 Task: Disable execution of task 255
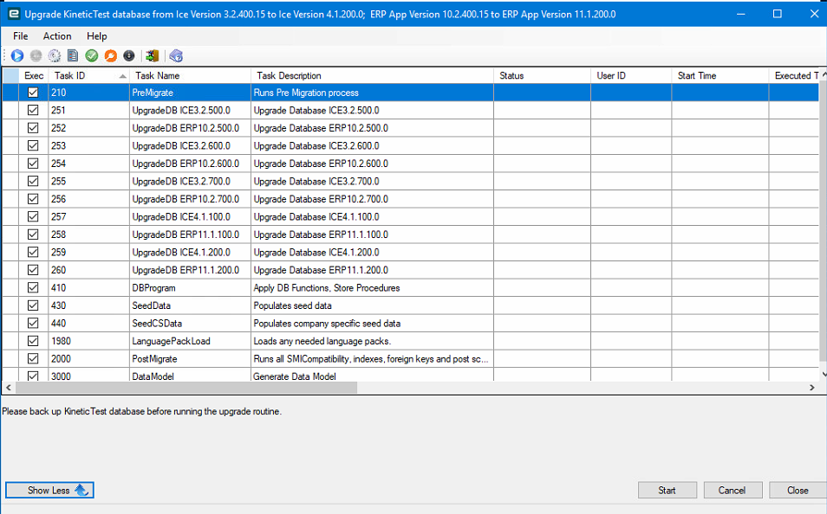(33, 181)
